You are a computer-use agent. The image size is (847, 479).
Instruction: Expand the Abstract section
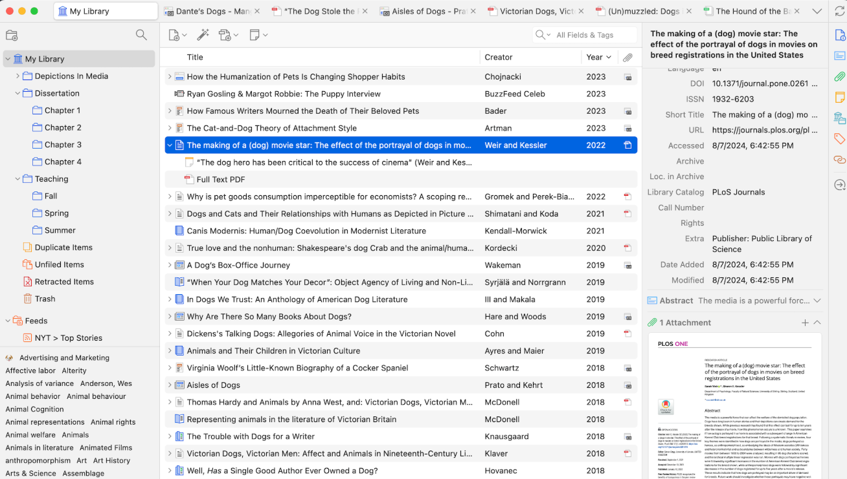tap(817, 301)
